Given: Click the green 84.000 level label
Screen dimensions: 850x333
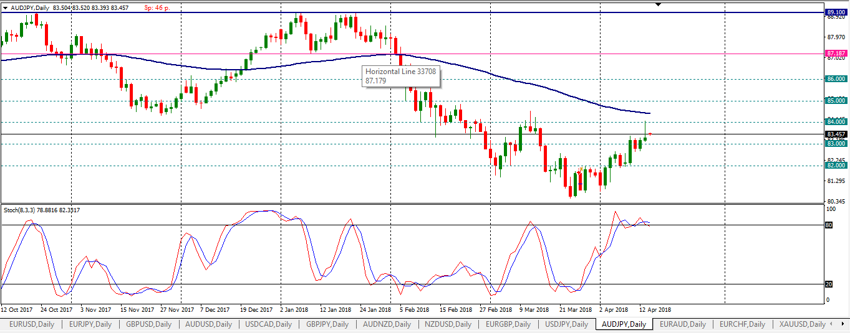Looking at the screenshot, I should pyautogui.click(x=836, y=122).
